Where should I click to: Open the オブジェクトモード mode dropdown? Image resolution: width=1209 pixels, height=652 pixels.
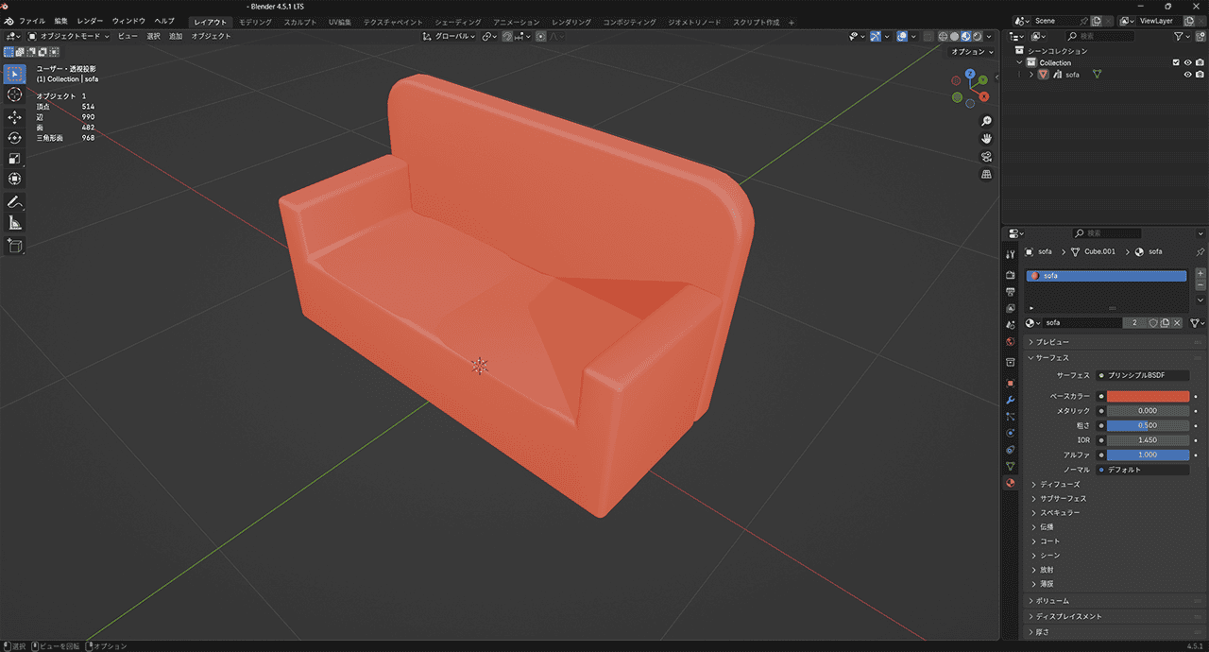click(x=69, y=36)
